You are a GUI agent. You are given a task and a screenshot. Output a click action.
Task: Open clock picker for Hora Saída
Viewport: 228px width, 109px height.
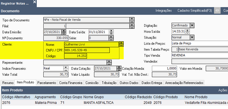point(188,32)
